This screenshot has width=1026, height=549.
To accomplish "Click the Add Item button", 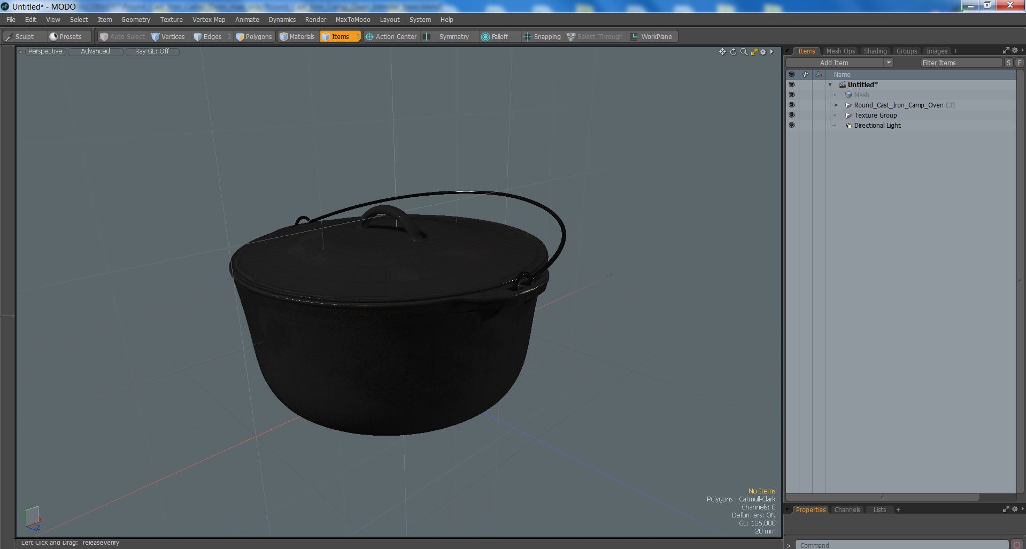I will (834, 63).
